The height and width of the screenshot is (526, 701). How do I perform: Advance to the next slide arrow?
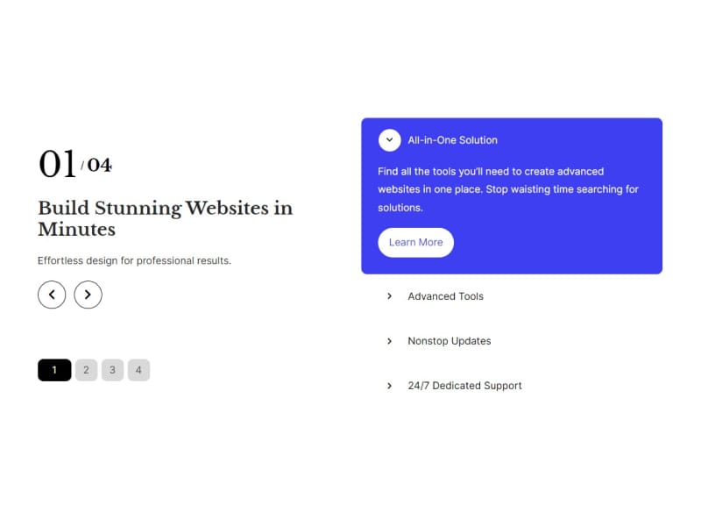(x=89, y=295)
